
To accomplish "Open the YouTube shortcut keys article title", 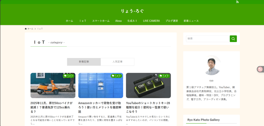I will pos(148,107).
